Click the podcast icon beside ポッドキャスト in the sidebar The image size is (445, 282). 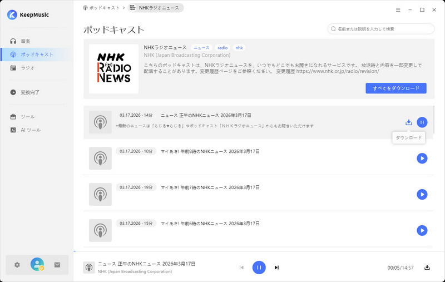[x=13, y=55]
